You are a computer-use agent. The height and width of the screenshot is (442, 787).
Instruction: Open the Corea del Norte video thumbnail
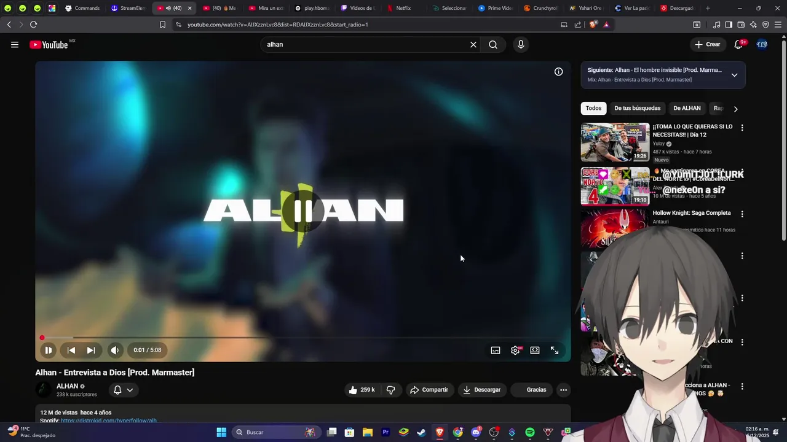615,186
